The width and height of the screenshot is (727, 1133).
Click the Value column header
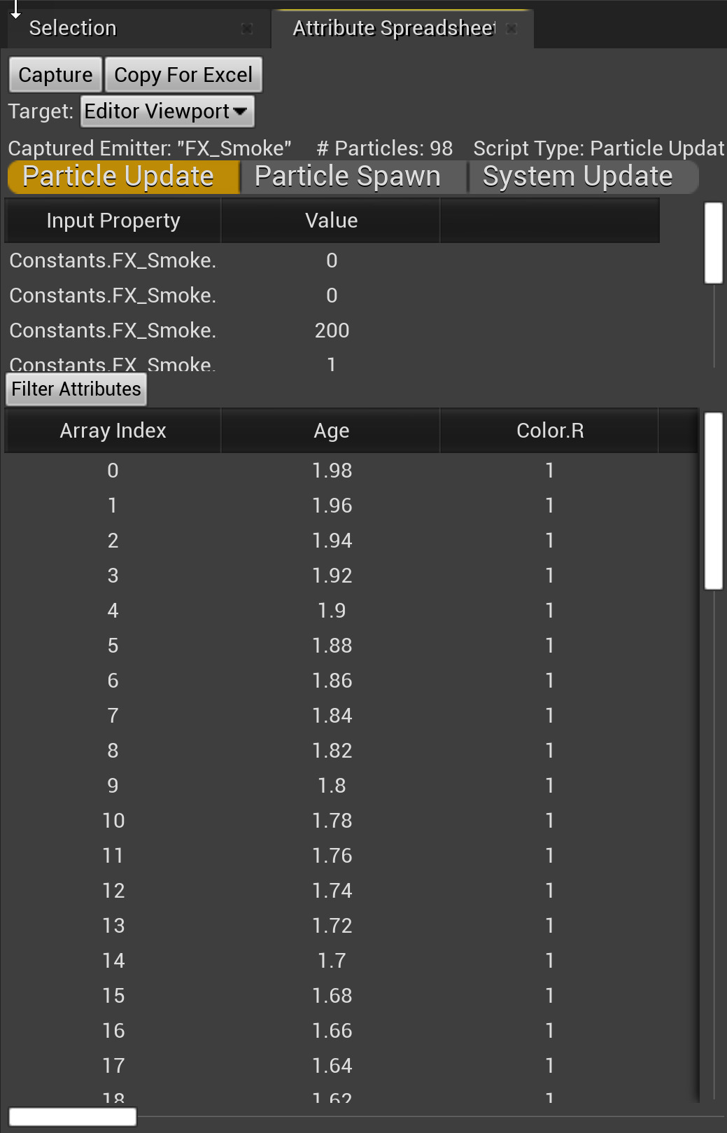click(x=331, y=221)
